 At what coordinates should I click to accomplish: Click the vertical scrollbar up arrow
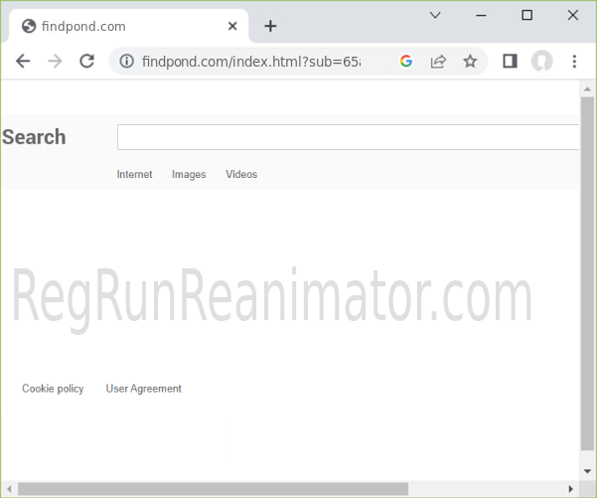587,89
